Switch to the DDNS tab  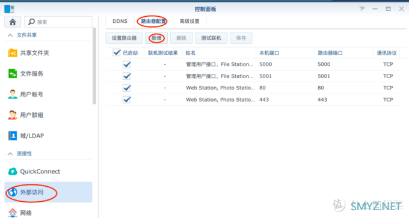tap(120, 22)
